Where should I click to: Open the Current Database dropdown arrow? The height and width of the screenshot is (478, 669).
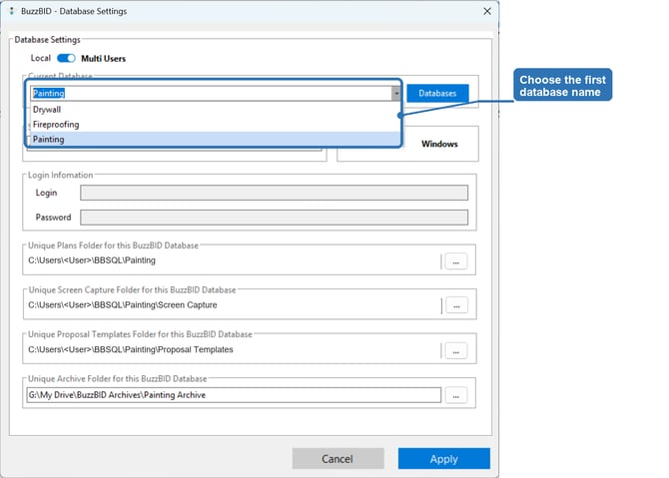[x=396, y=94]
